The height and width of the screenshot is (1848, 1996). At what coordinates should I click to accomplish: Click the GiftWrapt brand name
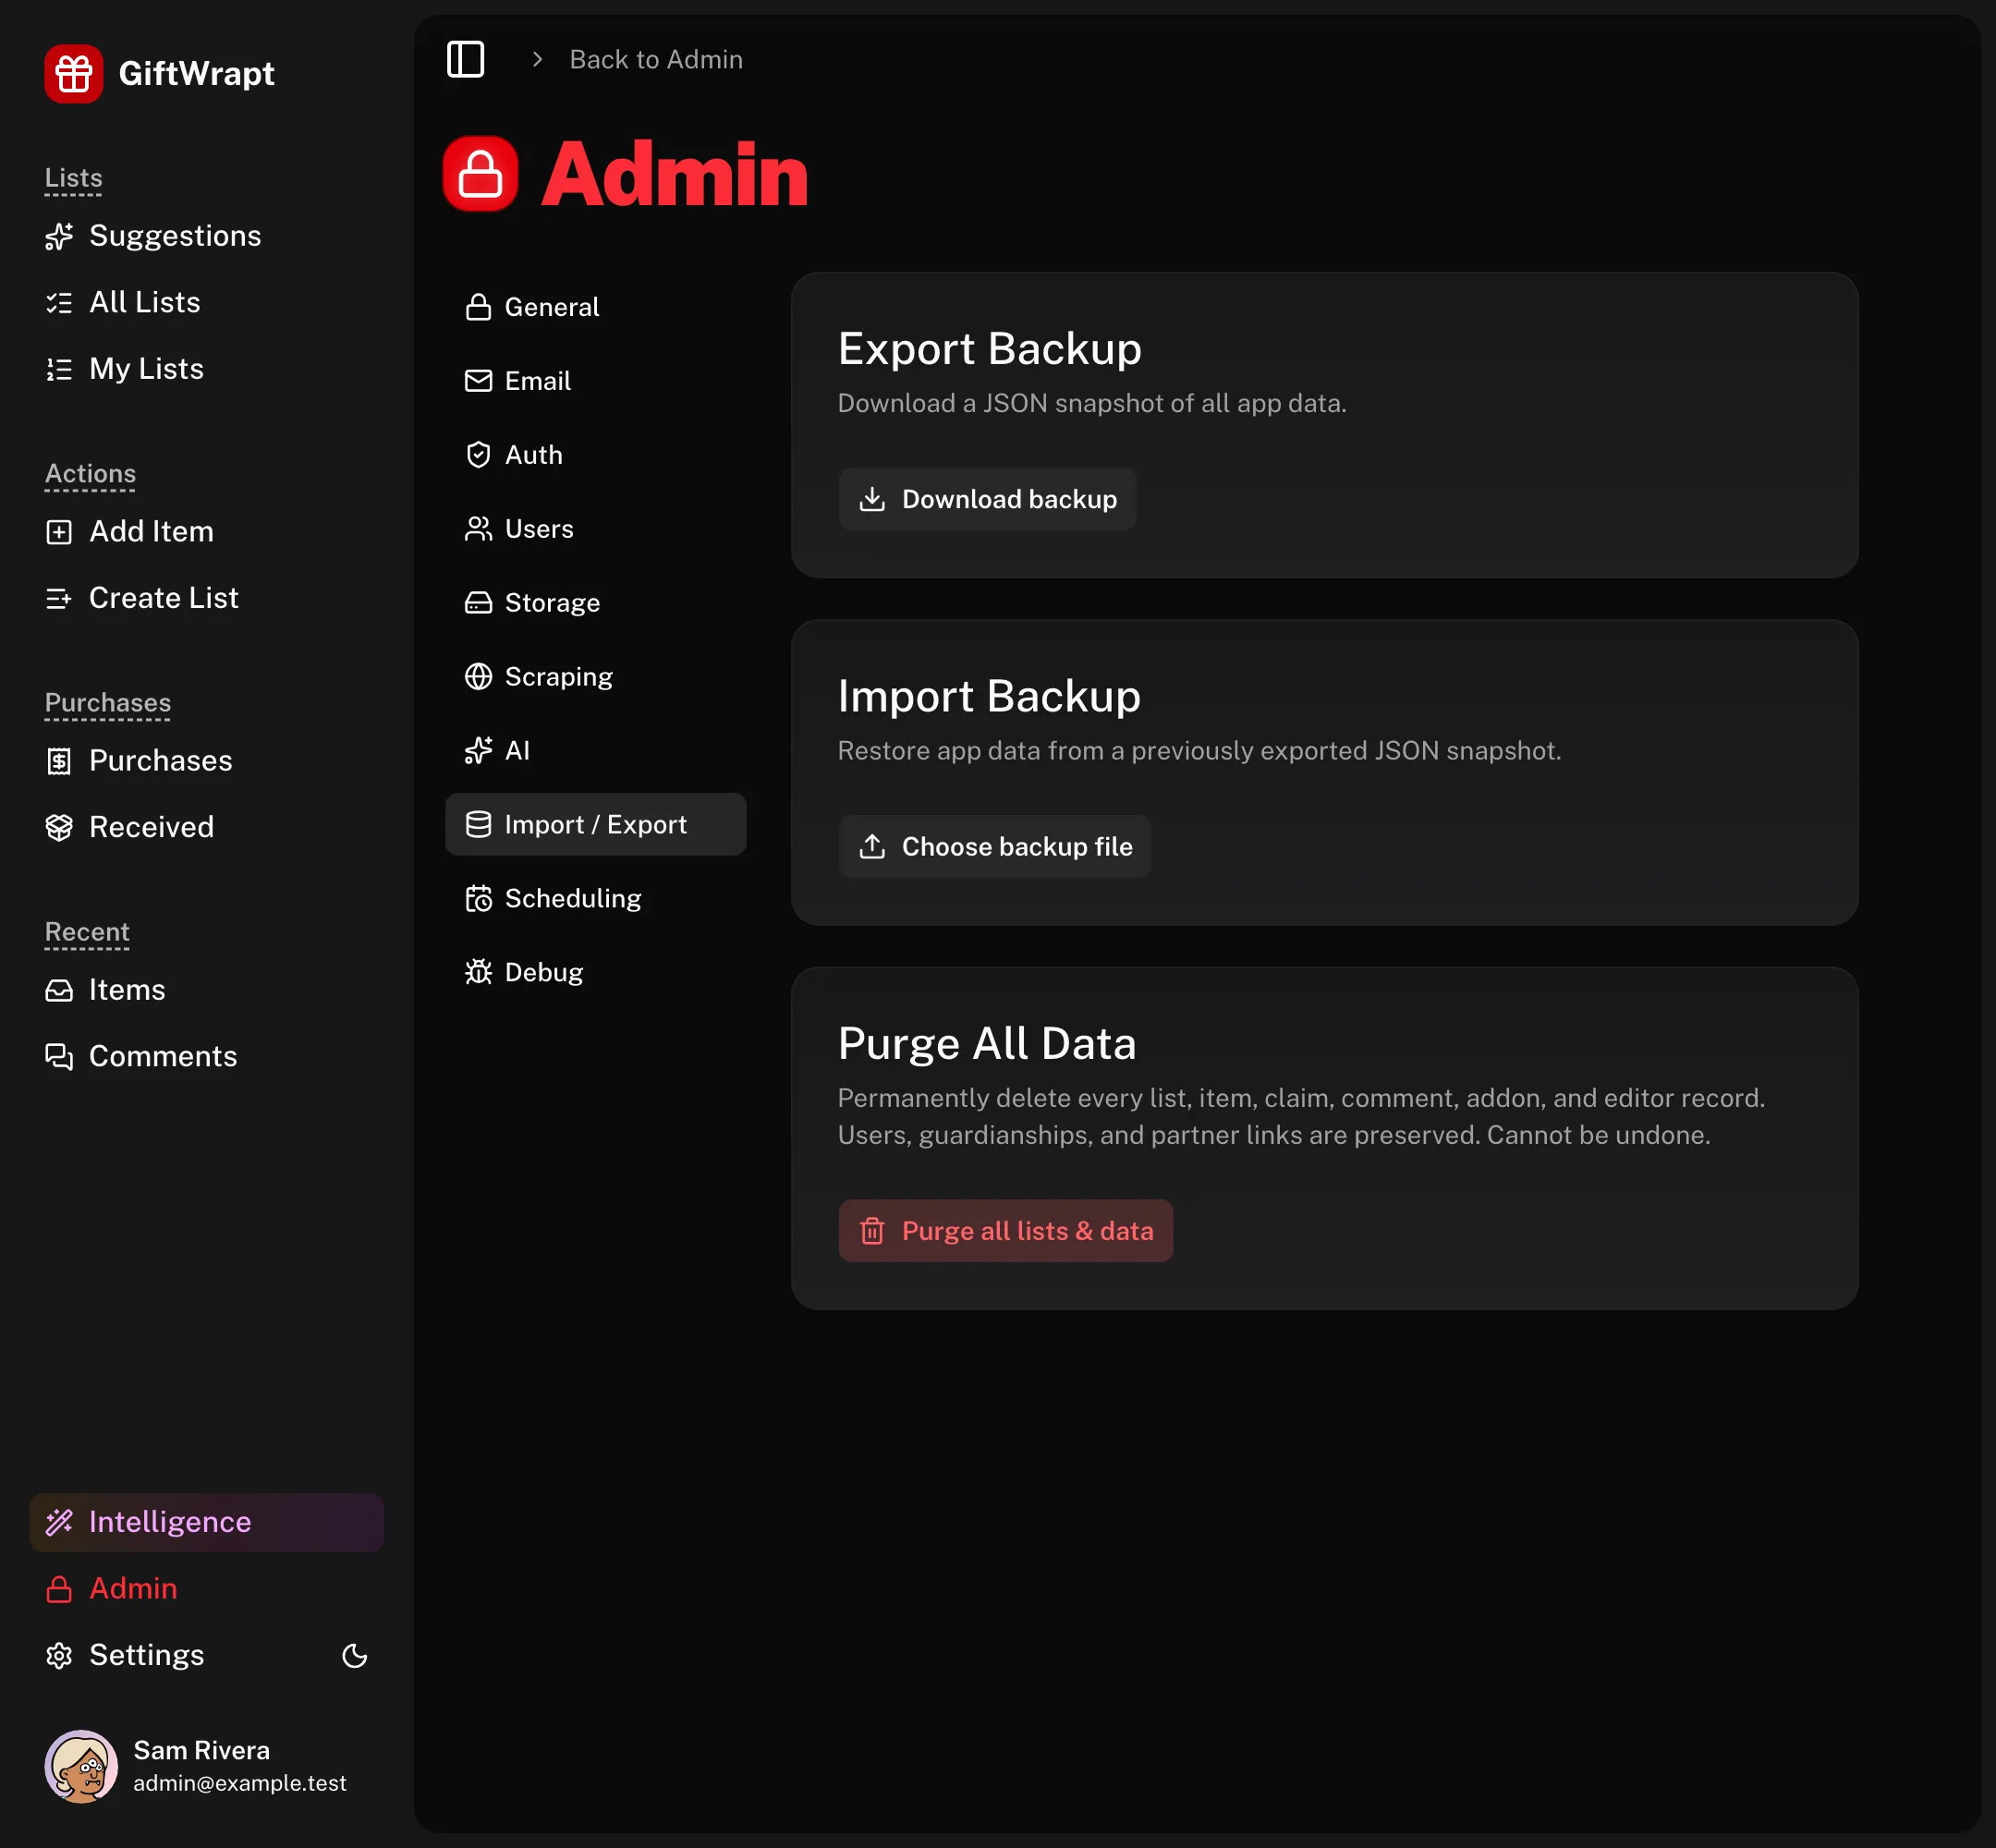point(196,73)
